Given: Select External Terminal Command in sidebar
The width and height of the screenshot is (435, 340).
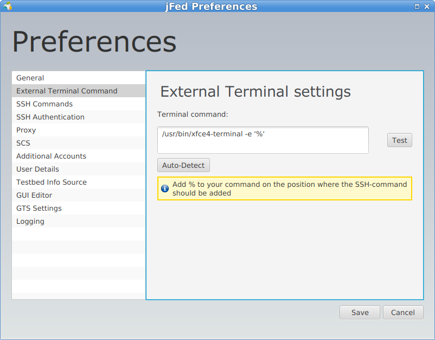Looking at the screenshot, I should (79, 91).
